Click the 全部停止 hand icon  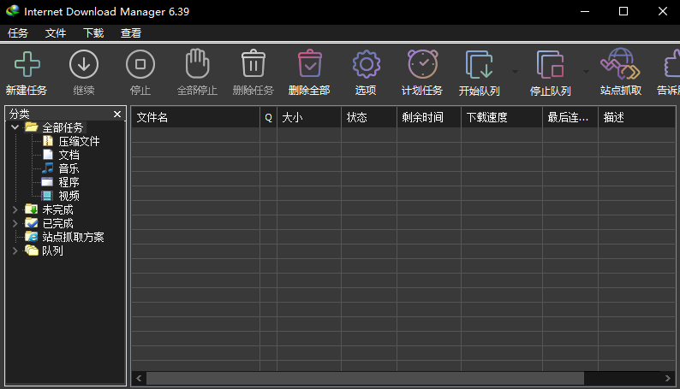point(197,63)
